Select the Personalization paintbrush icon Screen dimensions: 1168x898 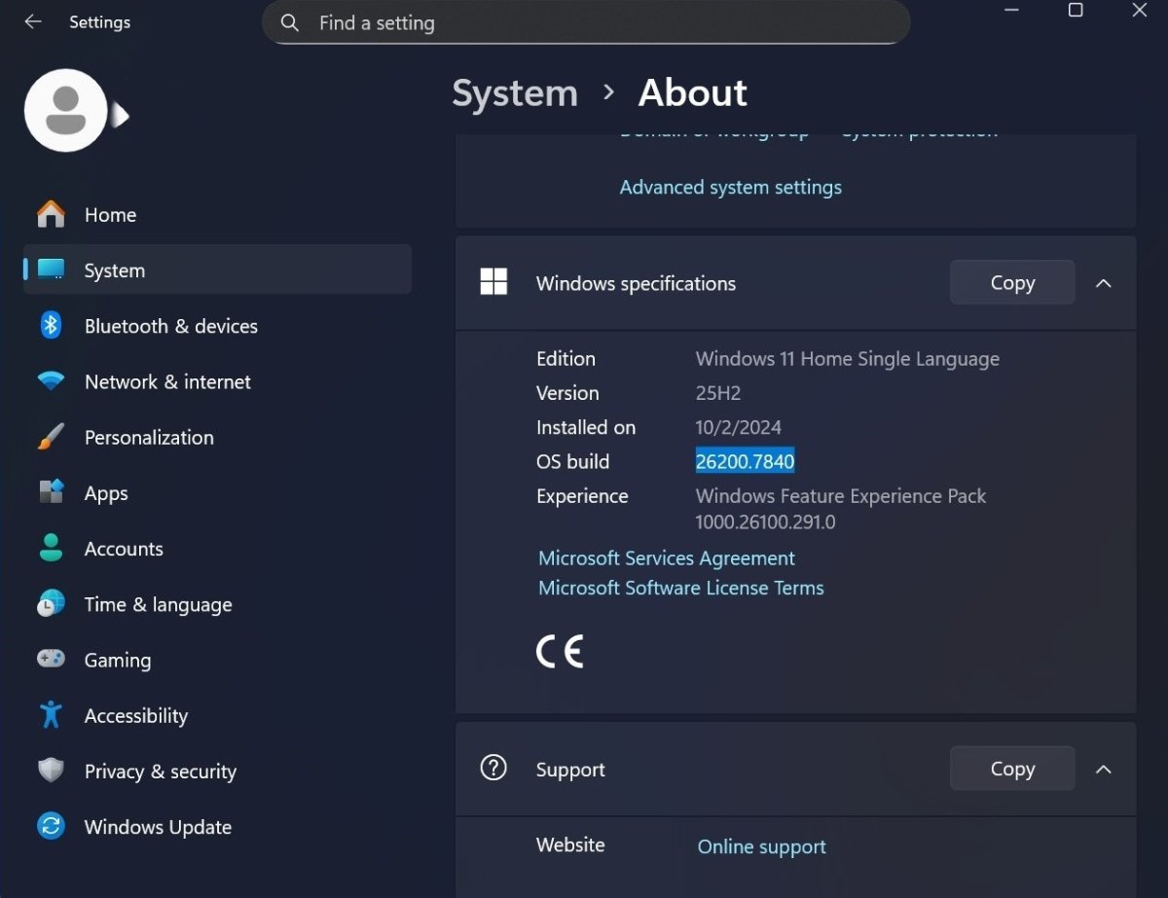pyautogui.click(x=51, y=438)
